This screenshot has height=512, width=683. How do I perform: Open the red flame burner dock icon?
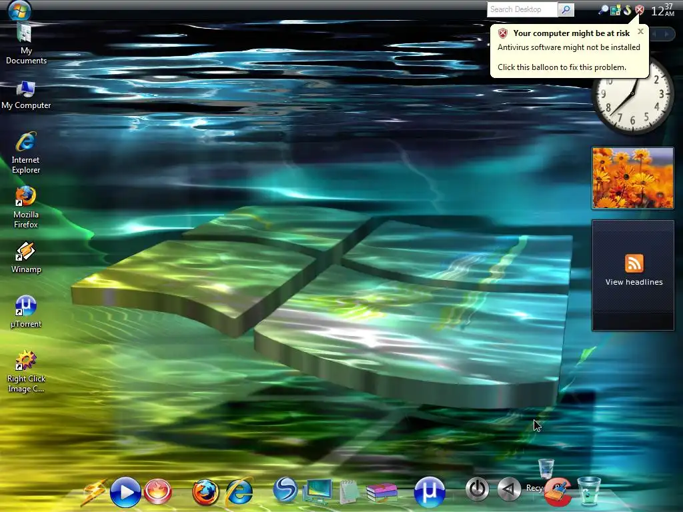157,492
